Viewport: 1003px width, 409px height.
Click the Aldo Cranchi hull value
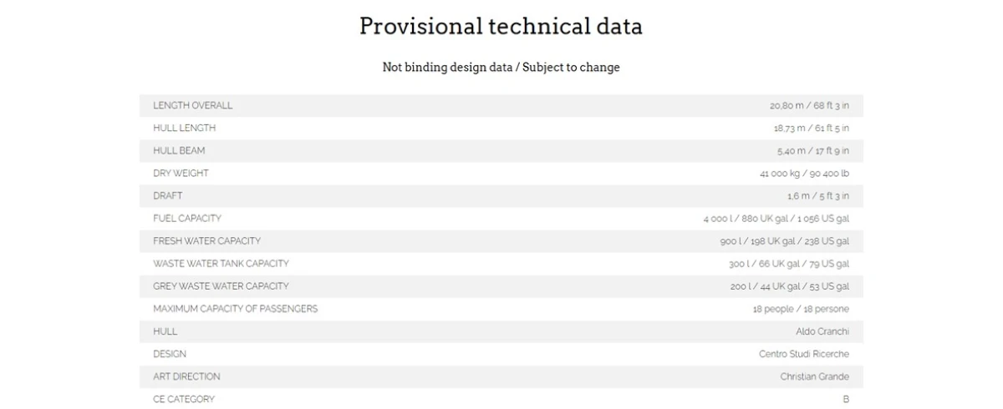822,331
